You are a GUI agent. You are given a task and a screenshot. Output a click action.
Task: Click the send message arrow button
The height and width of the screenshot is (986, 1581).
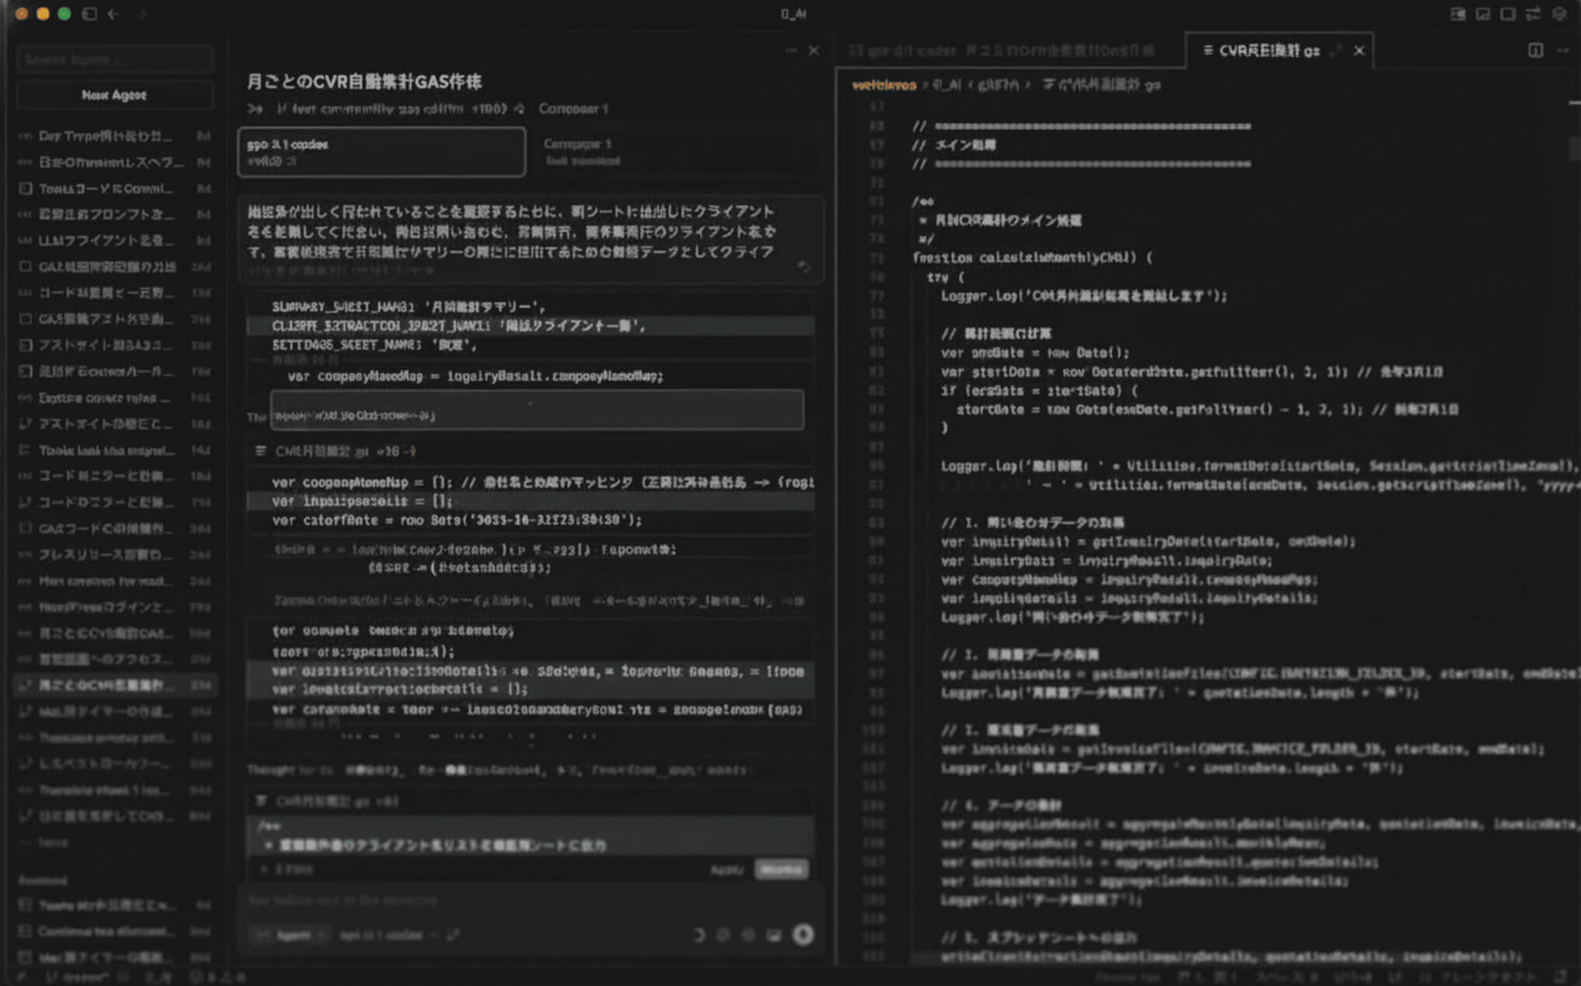pyautogui.click(x=803, y=934)
